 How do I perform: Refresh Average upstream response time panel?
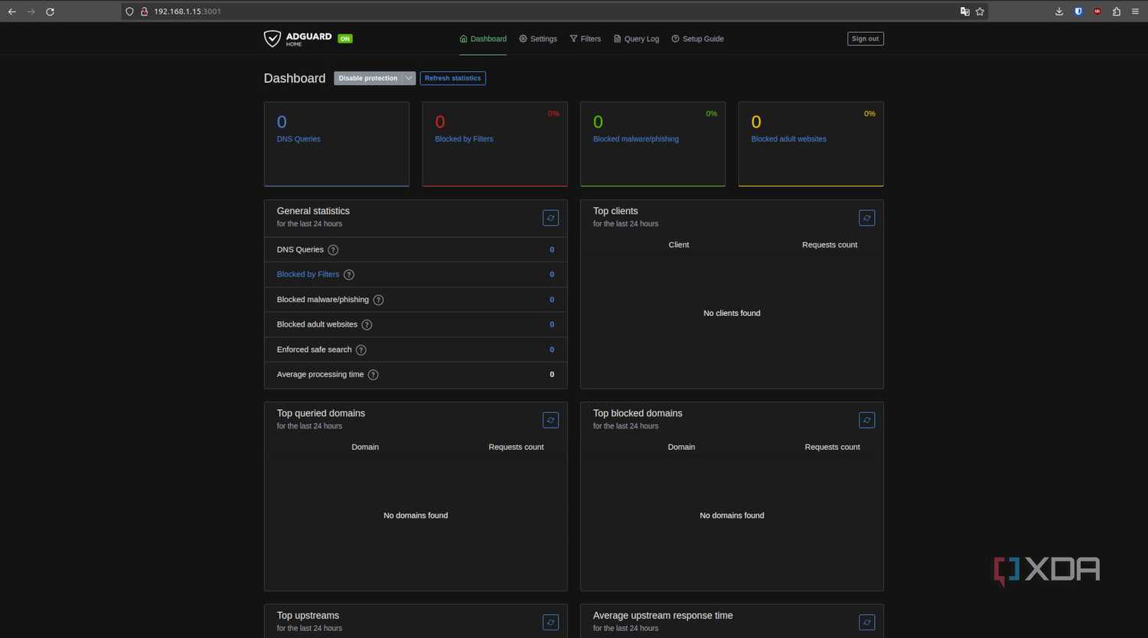click(866, 623)
